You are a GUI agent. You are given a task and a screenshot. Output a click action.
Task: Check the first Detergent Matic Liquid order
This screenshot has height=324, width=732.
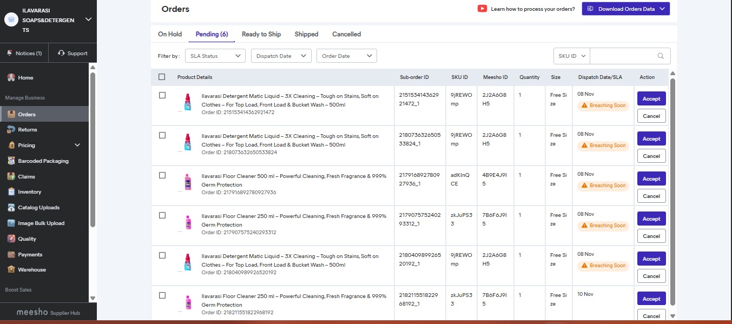pyautogui.click(x=162, y=95)
